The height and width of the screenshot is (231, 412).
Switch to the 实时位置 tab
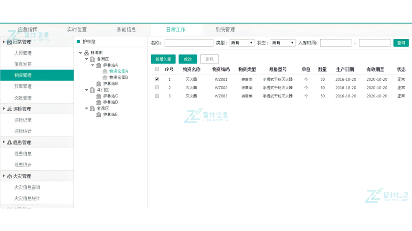pyautogui.click(x=77, y=30)
